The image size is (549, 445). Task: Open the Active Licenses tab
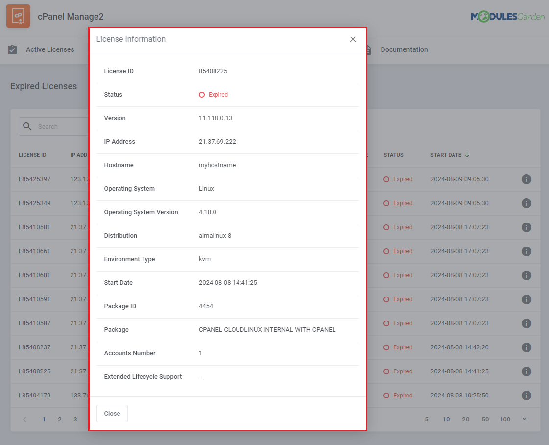(x=50, y=50)
